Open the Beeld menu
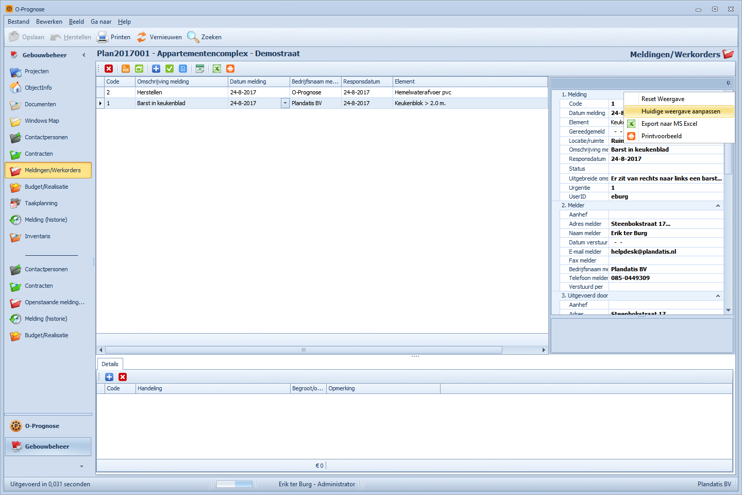The height and width of the screenshot is (495, 742). (x=76, y=22)
